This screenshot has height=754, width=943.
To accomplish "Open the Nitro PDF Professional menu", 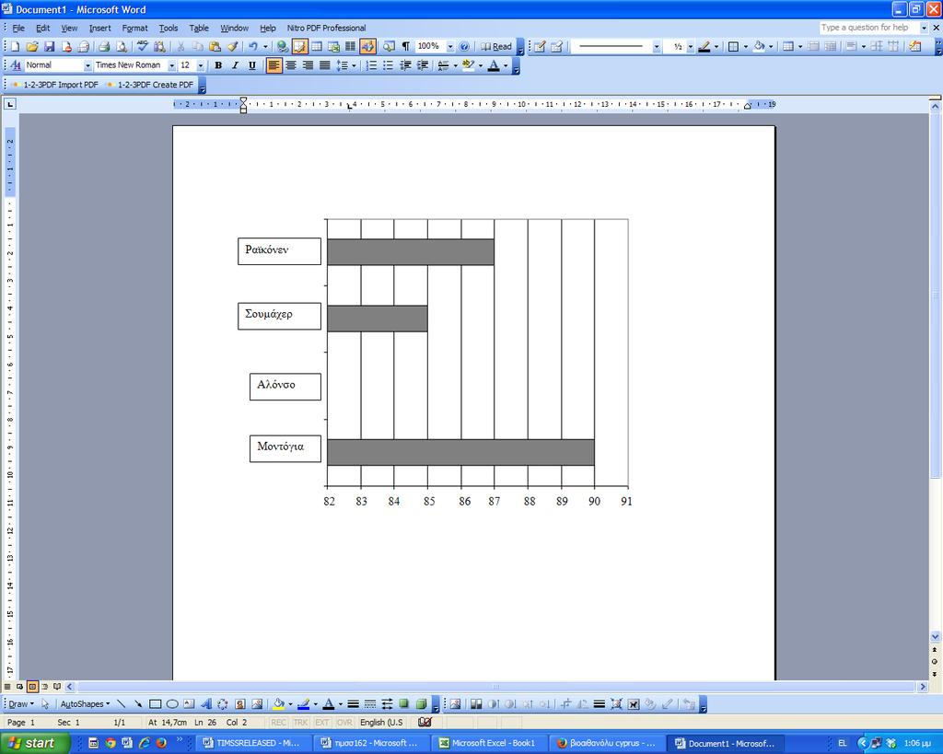I will pyautogui.click(x=326, y=28).
